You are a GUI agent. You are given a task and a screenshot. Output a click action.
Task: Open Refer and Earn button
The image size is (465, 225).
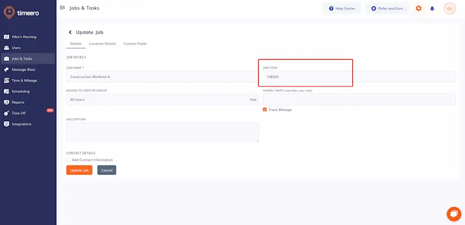coord(387,9)
